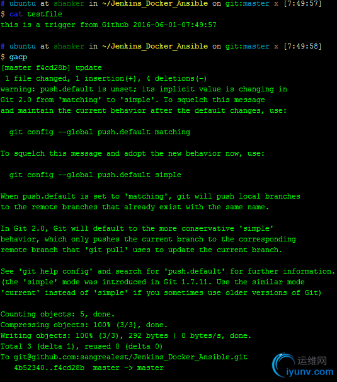Click 'to the remote branches that already exist' line
This screenshot has height=382, width=337.
[135, 207]
